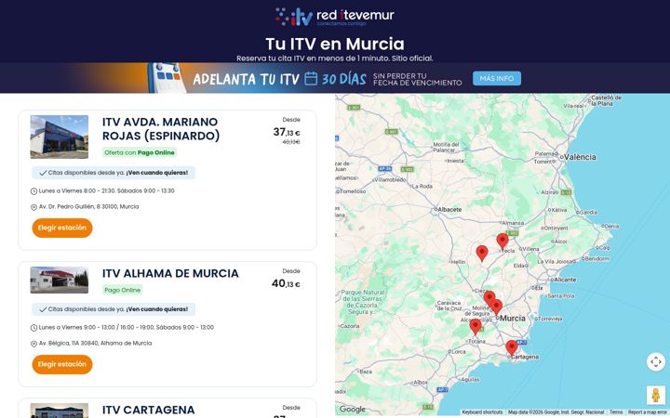Click the Alhama opening hours text
The height and width of the screenshot is (418, 670).
coord(127,327)
